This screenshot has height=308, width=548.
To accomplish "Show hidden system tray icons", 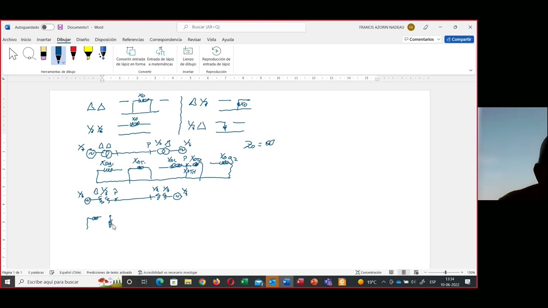I will 384,282.
